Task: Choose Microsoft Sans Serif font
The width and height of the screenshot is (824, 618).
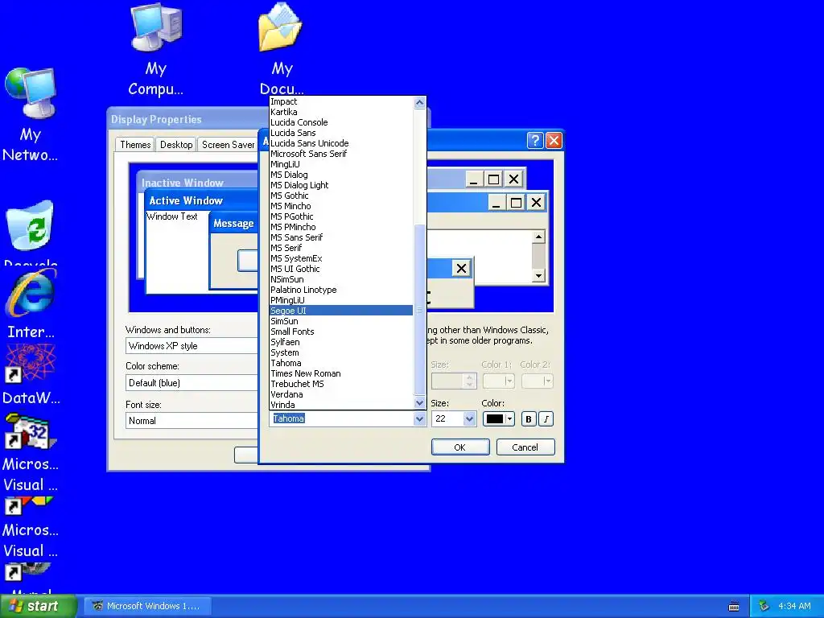Action: [x=341, y=154]
